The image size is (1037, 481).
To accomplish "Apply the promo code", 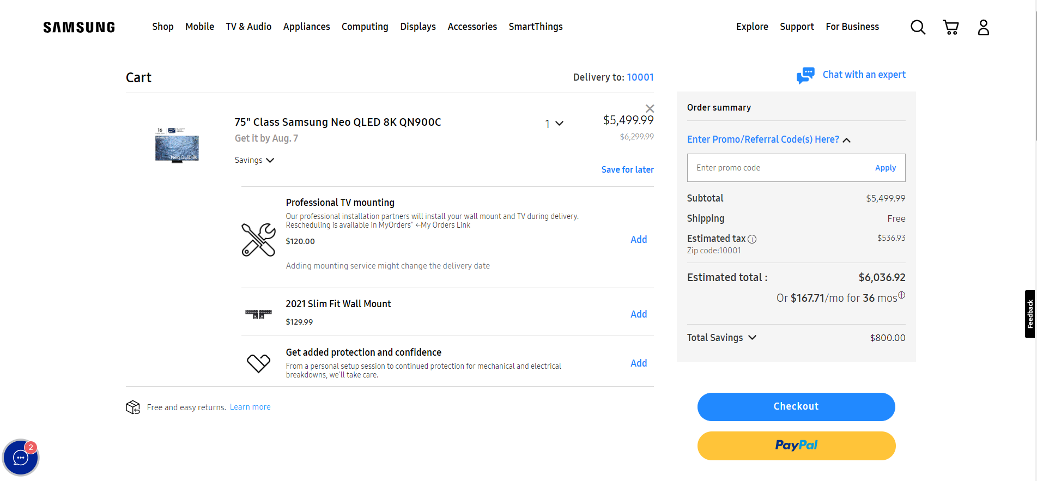I will (886, 168).
